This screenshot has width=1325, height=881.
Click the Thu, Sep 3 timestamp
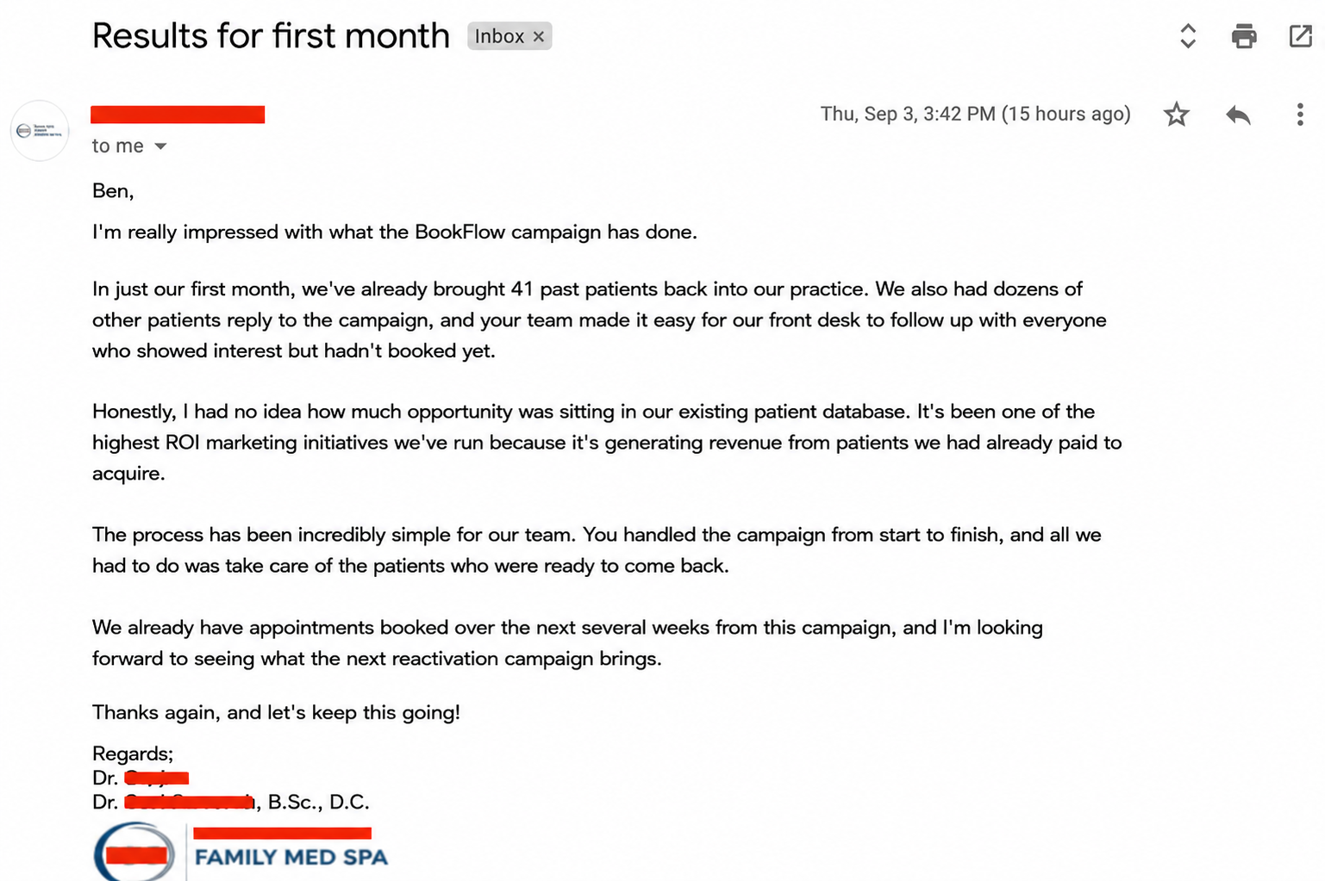[x=975, y=114]
